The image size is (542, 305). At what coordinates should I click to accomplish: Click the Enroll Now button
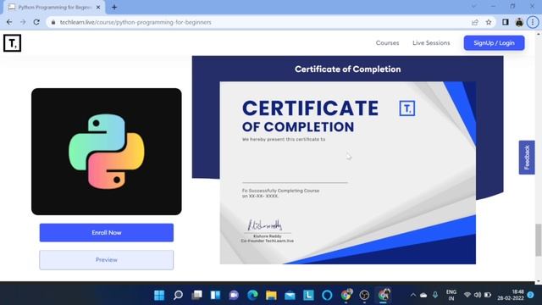tap(107, 233)
